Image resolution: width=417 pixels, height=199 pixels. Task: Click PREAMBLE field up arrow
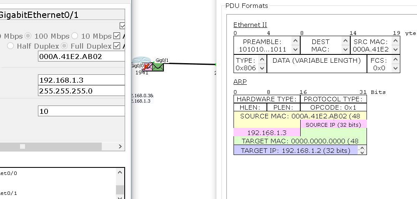pyautogui.click(x=295, y=41)
